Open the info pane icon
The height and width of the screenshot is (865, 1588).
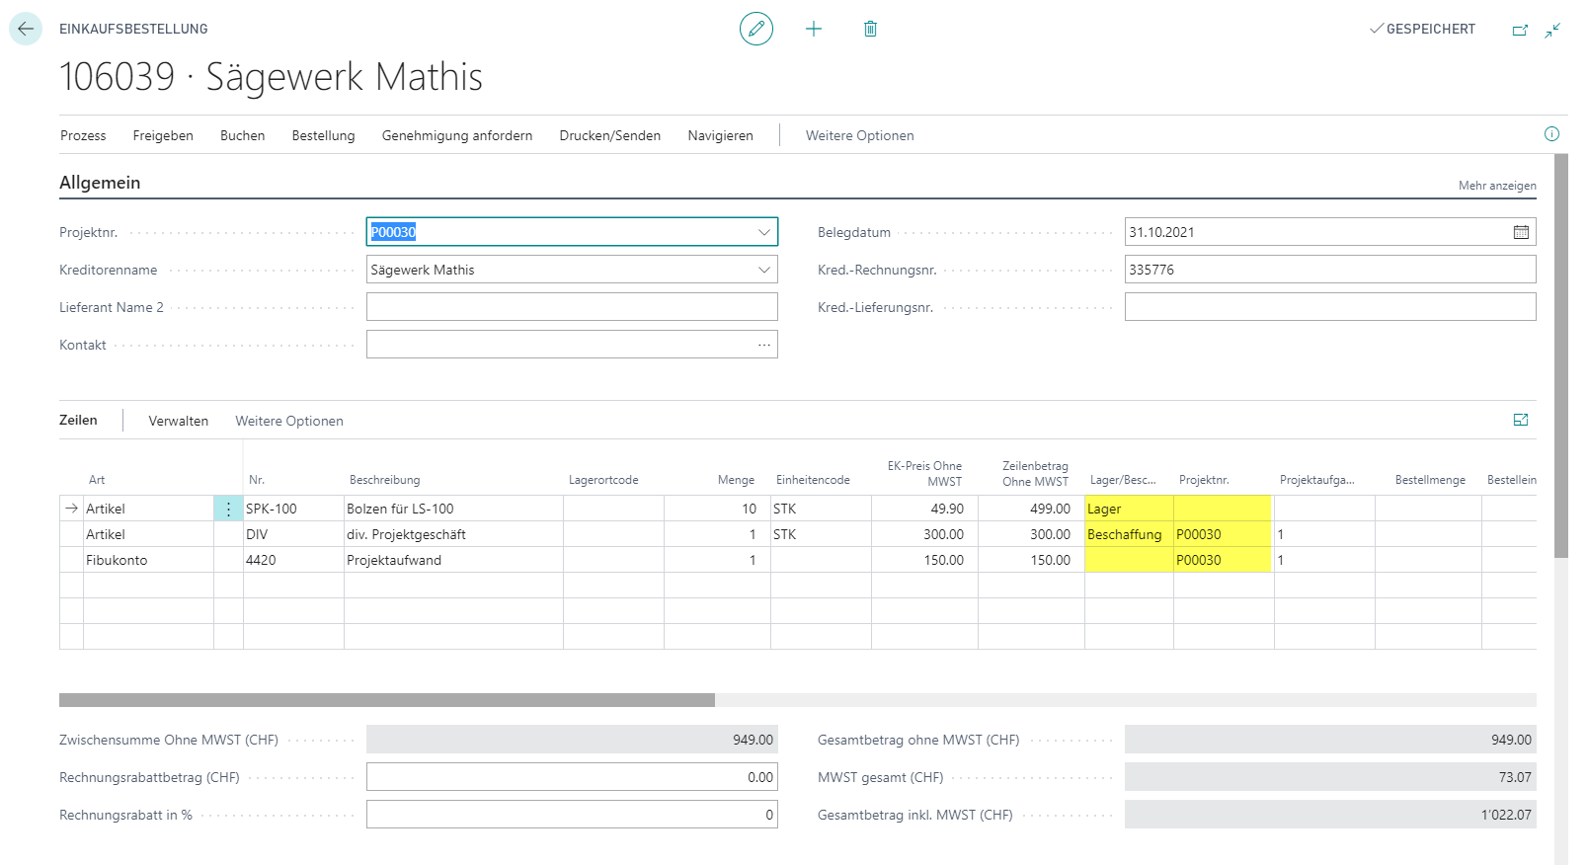click(x=1551, y=134)
